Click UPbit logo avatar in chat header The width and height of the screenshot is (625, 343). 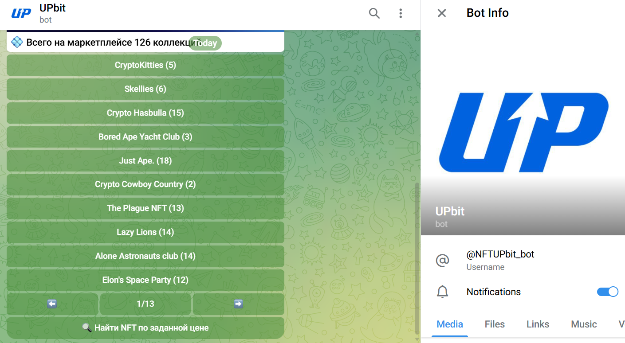[21, 13]
